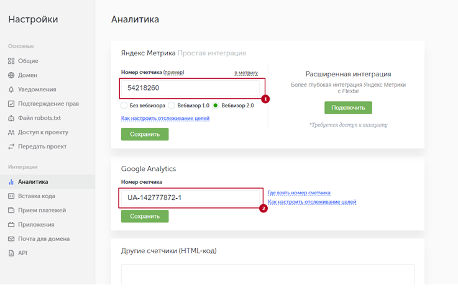Select the Без вебвизора radio option
Image resolution: width=458 pixels, height=290 pixels.
pos(124,106)
